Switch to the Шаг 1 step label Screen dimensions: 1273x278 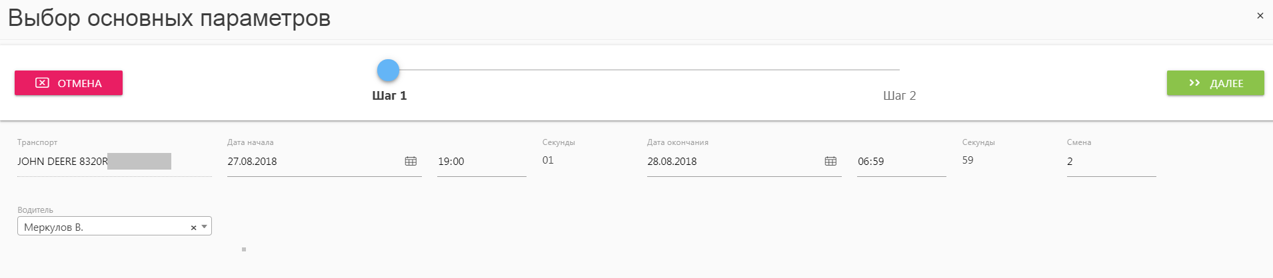389,96
